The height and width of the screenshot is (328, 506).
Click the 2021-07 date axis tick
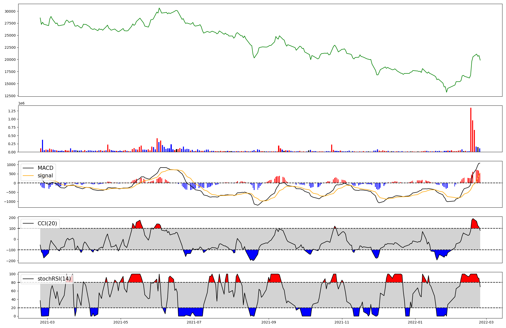[x=194, y=322]
